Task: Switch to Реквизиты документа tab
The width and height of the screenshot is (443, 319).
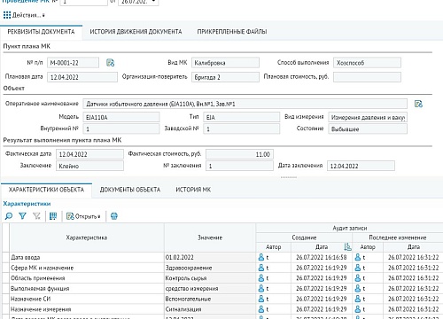Action: (x=41, y=32)
